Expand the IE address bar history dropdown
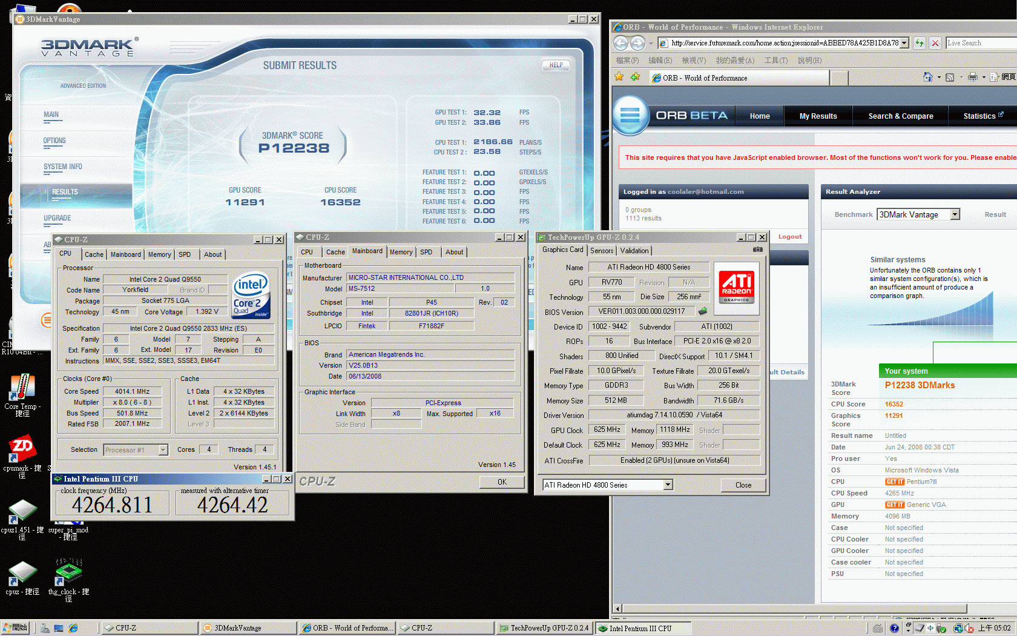The width and height of the screenshot is (1017, 636). click(x=904, y=43)
